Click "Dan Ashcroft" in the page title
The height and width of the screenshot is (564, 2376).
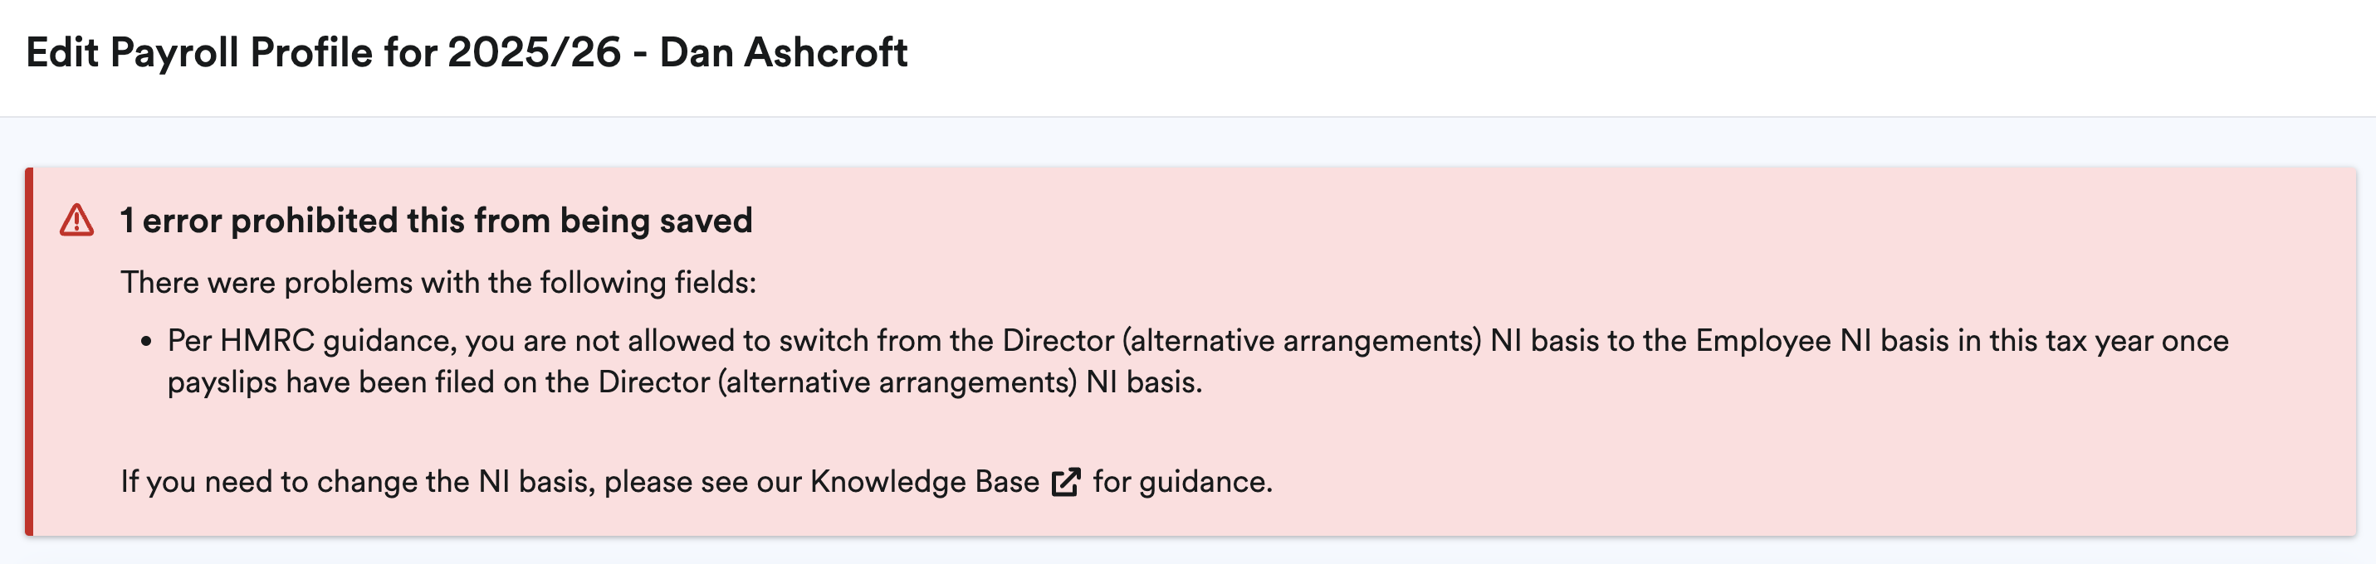(x=783, y=52)
